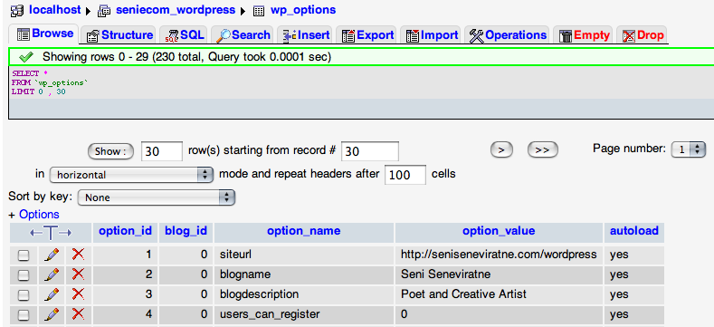Click the SQL tab icon
Viewport: 714px width, 327px height.
172,36
